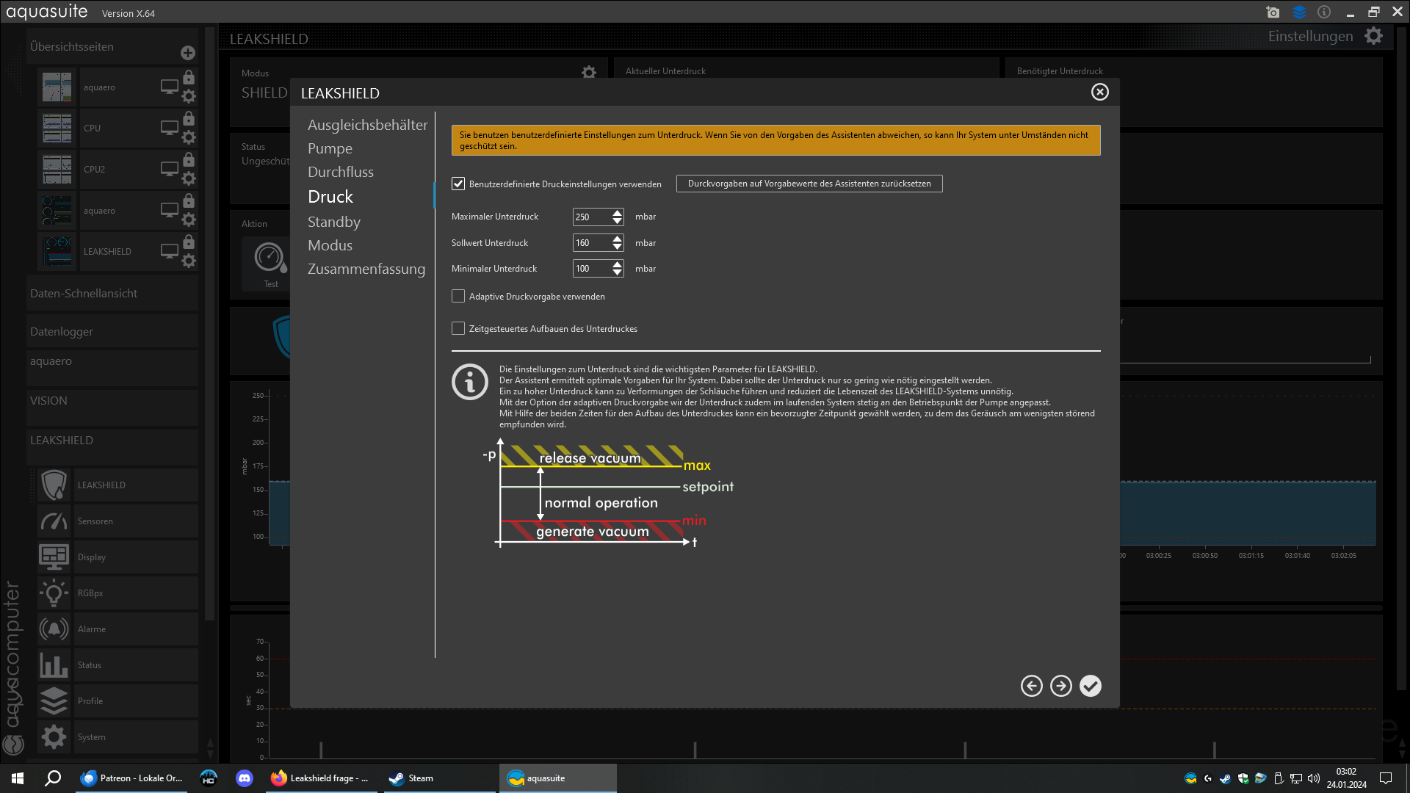1410x793 pixels.
Task: Reset pressure values to assistant defaults
Action: coord(809,184)
